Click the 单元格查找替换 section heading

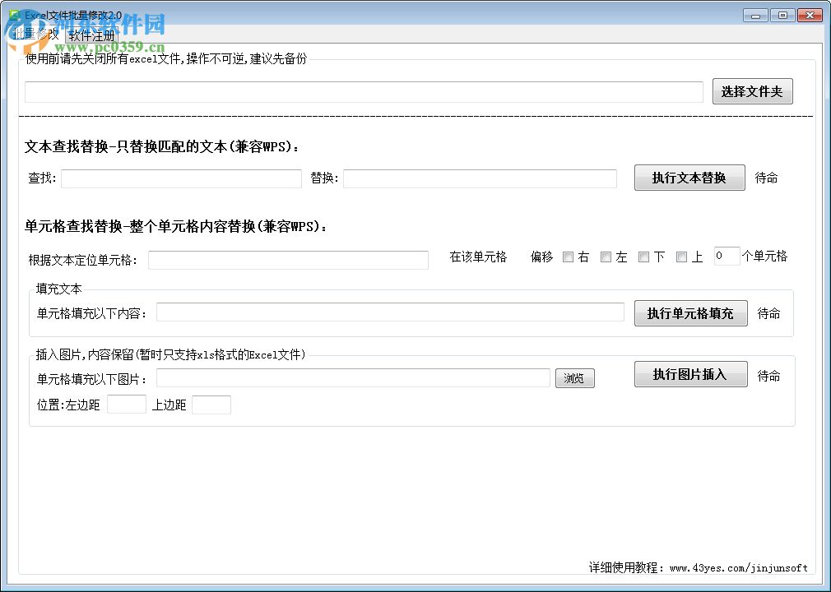click(176, 227)
